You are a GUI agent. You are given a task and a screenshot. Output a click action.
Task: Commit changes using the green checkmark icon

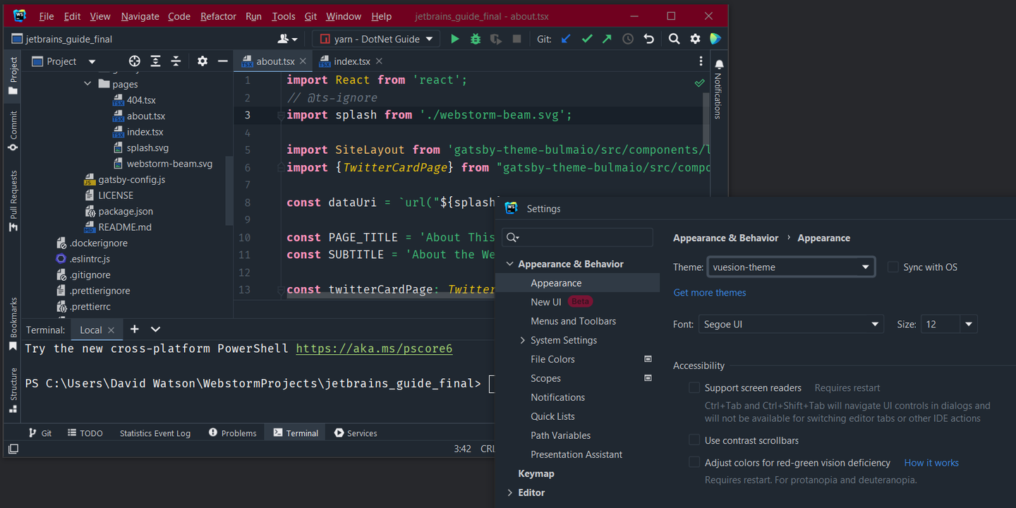click(x=586, y=39)
